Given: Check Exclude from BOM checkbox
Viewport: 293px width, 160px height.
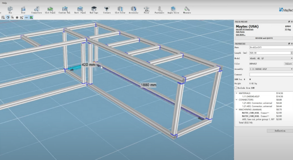Looking at the screenshot, I should (x=236, y=88).
